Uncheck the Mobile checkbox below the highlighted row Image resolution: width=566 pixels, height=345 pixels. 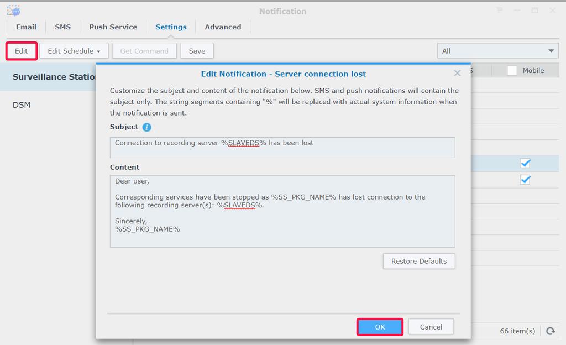point(525,180)
